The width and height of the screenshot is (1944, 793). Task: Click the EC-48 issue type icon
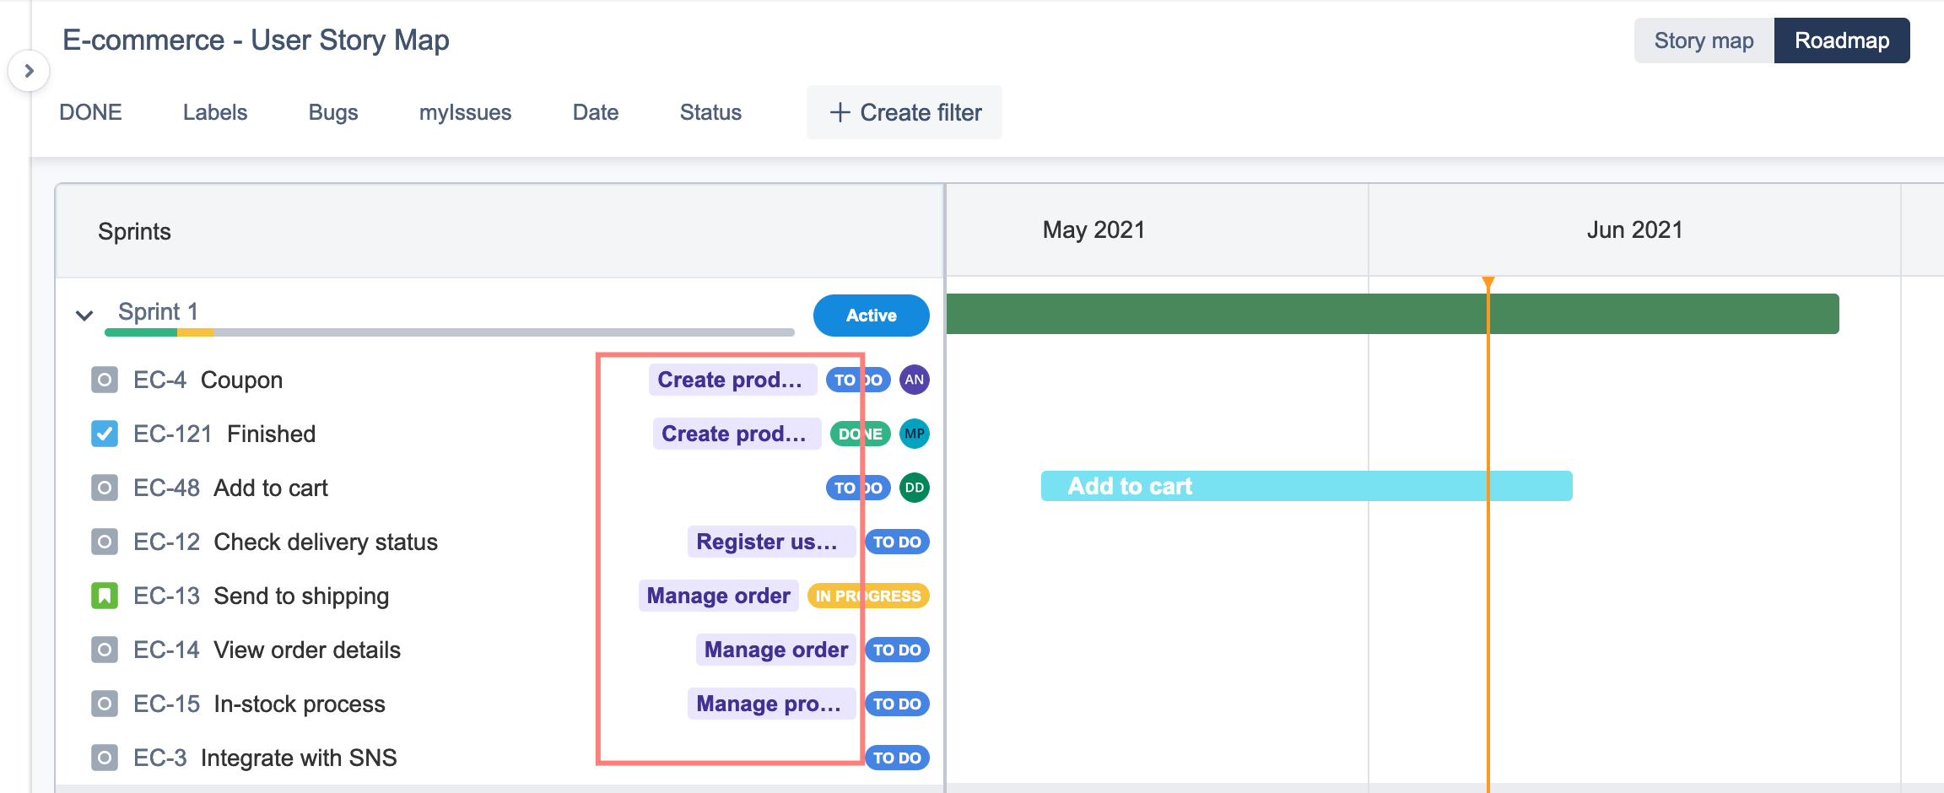(x=104, y=488)
